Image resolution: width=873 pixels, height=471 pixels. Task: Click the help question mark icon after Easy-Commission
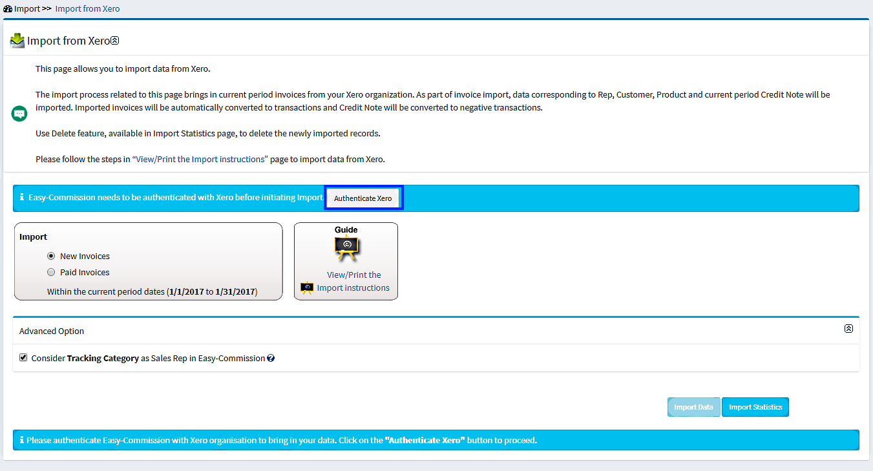271,358
